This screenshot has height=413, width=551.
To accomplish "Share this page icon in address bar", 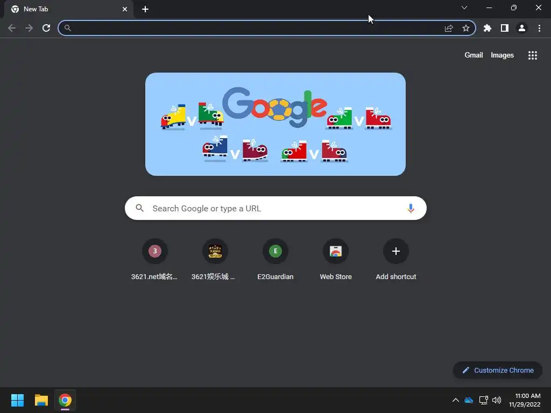I will pyautogui.click(x=449, y=28).
